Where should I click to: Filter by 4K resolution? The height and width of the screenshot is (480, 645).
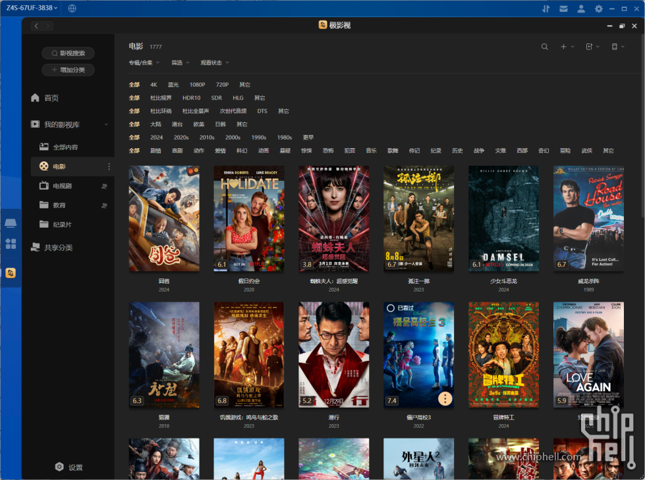(154, 85)
